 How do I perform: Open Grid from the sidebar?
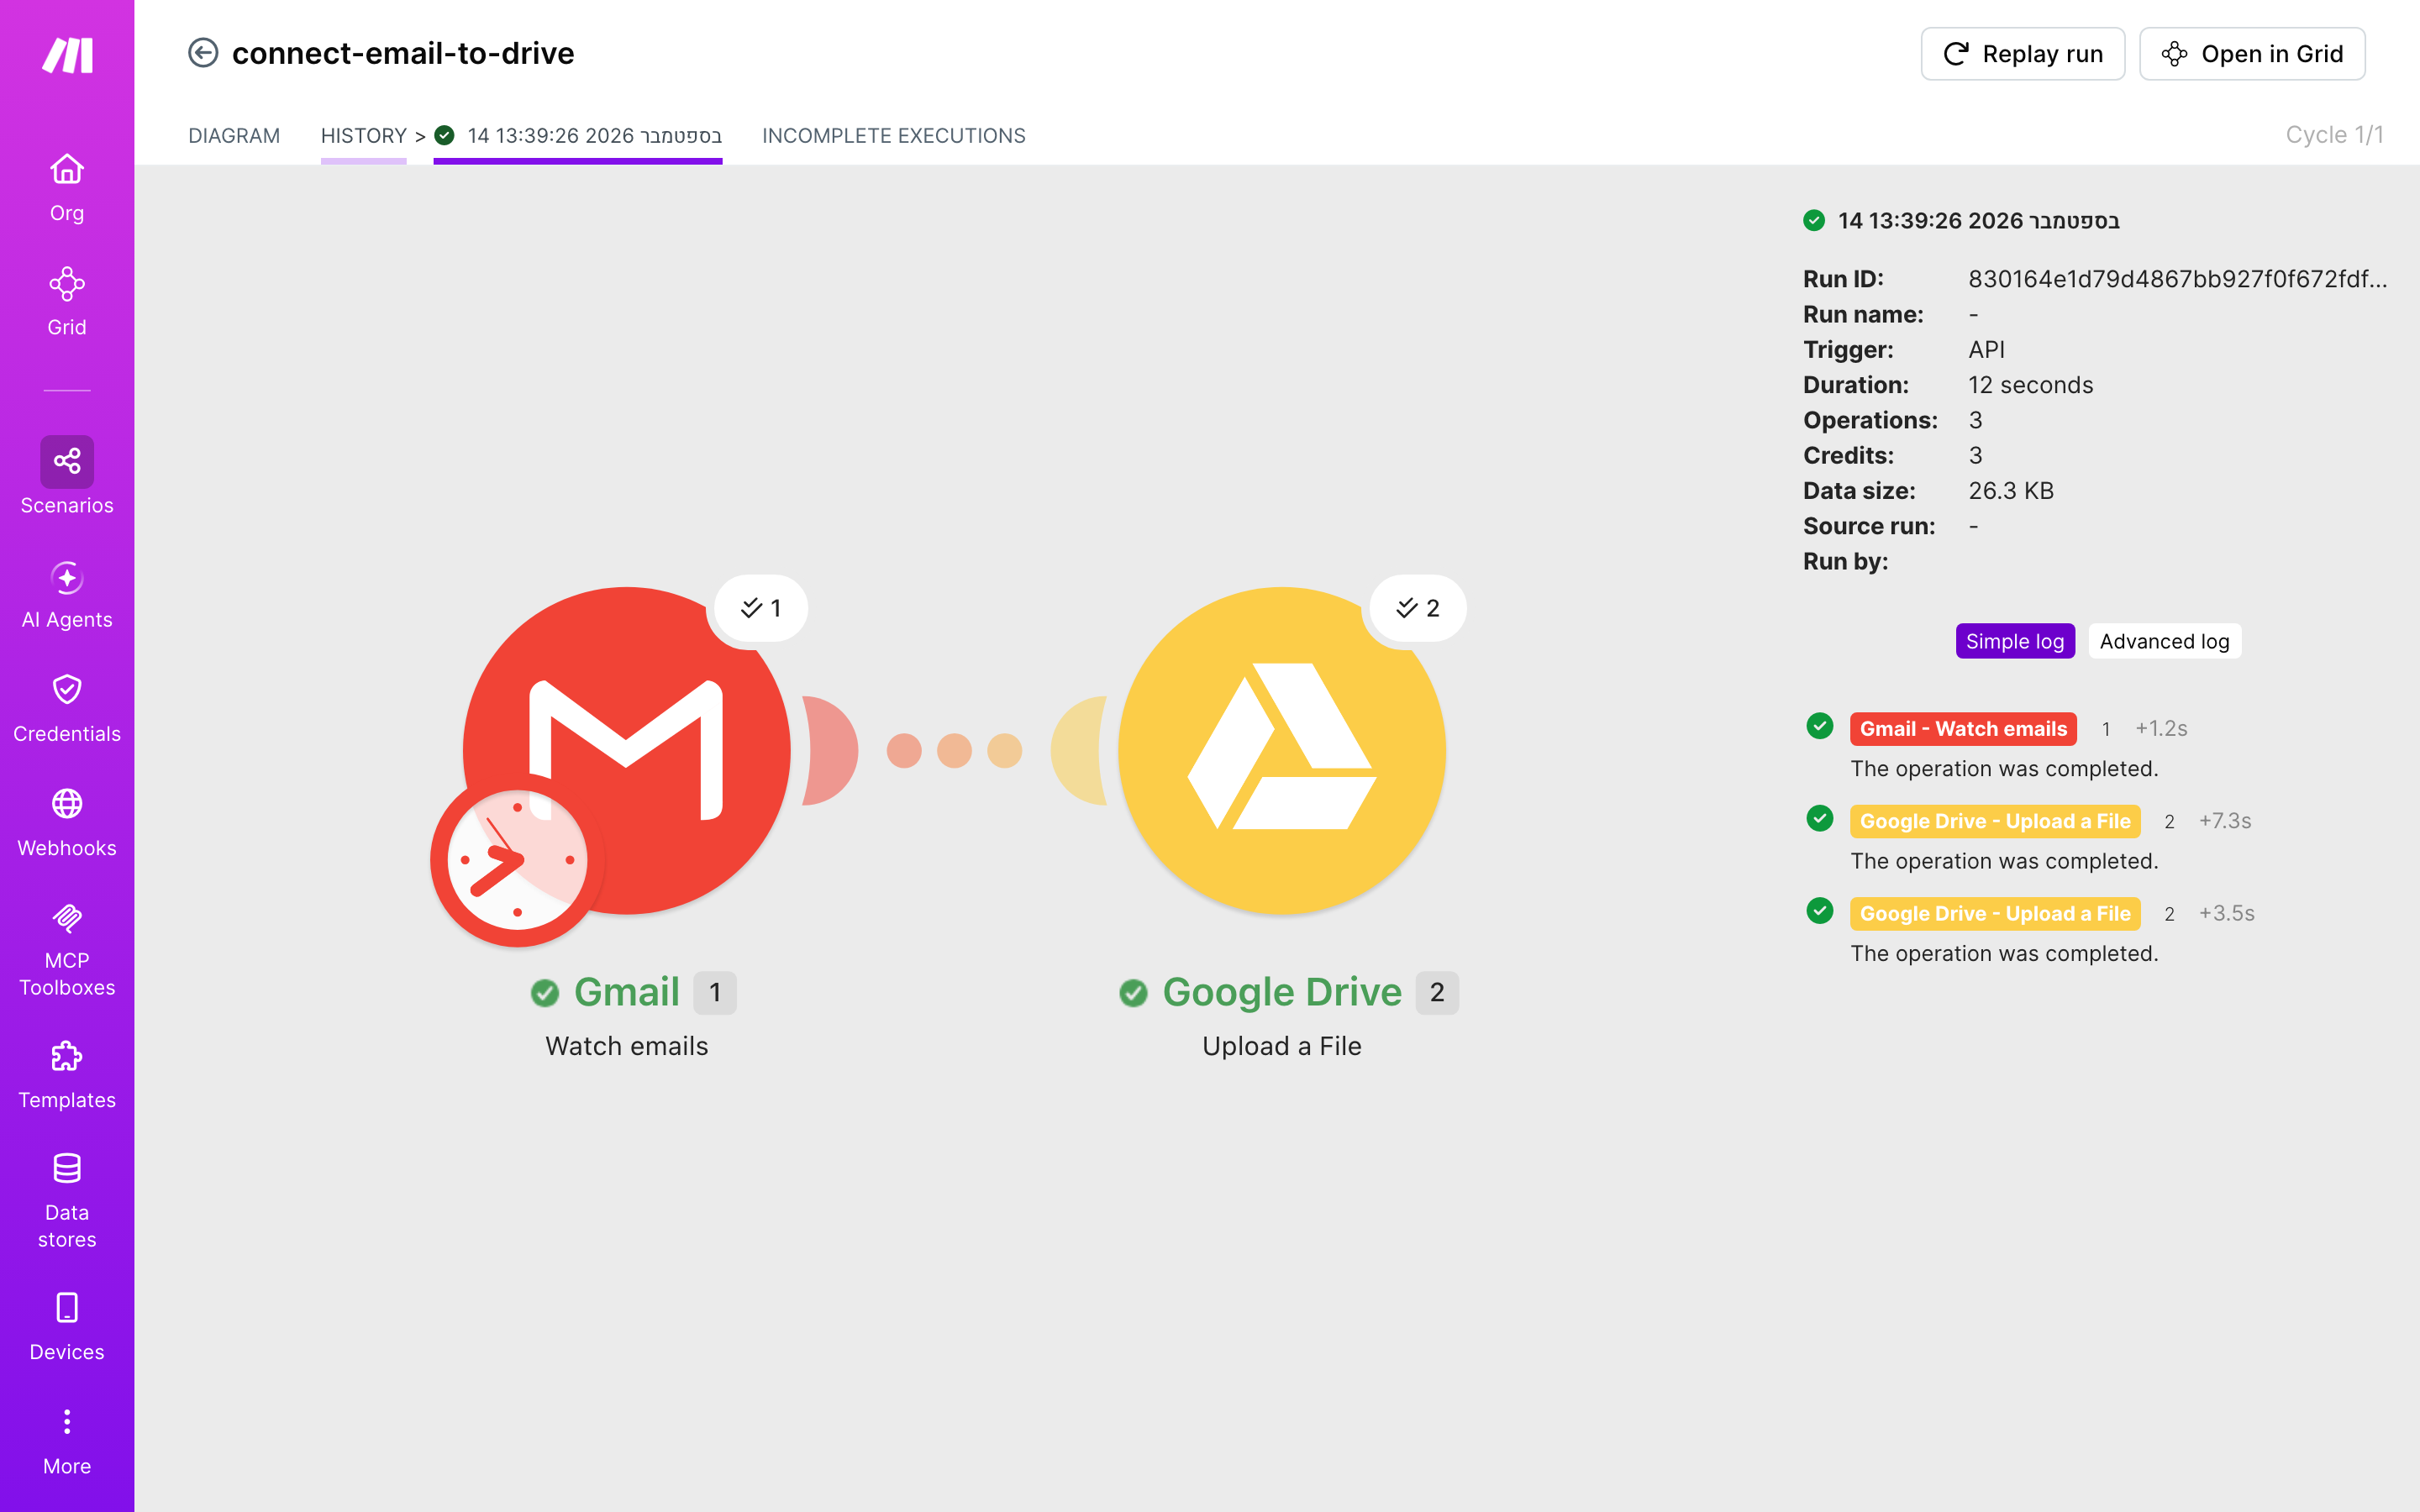[67, 302]
